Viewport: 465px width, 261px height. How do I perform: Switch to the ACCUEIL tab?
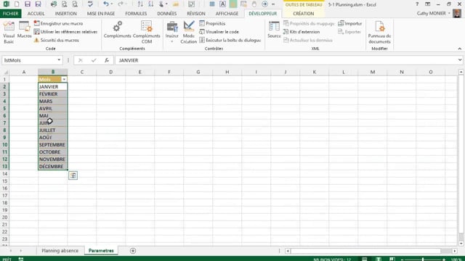(36, 14)
